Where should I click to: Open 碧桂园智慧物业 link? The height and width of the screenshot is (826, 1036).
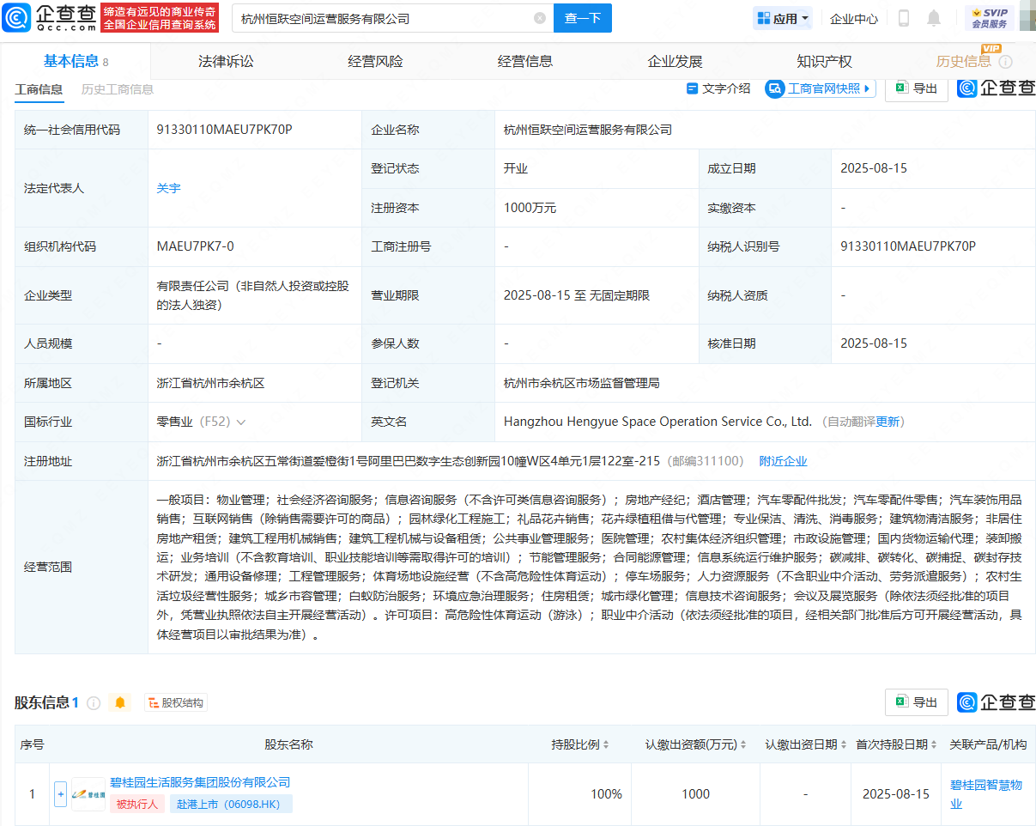pos(986,794)
